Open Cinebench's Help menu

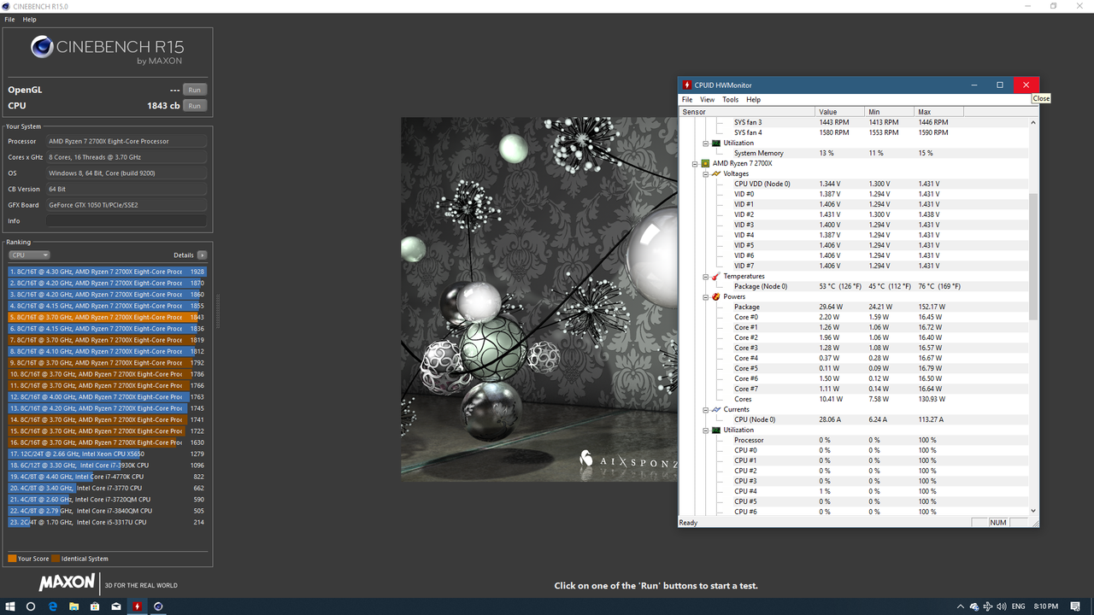tap(29, 19)
